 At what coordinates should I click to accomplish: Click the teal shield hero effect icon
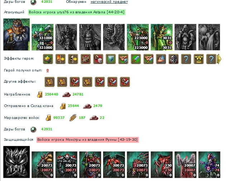pos(111,59)
